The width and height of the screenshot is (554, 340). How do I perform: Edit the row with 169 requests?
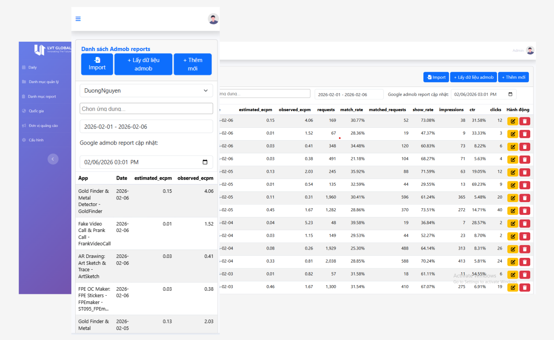point(513,121)
